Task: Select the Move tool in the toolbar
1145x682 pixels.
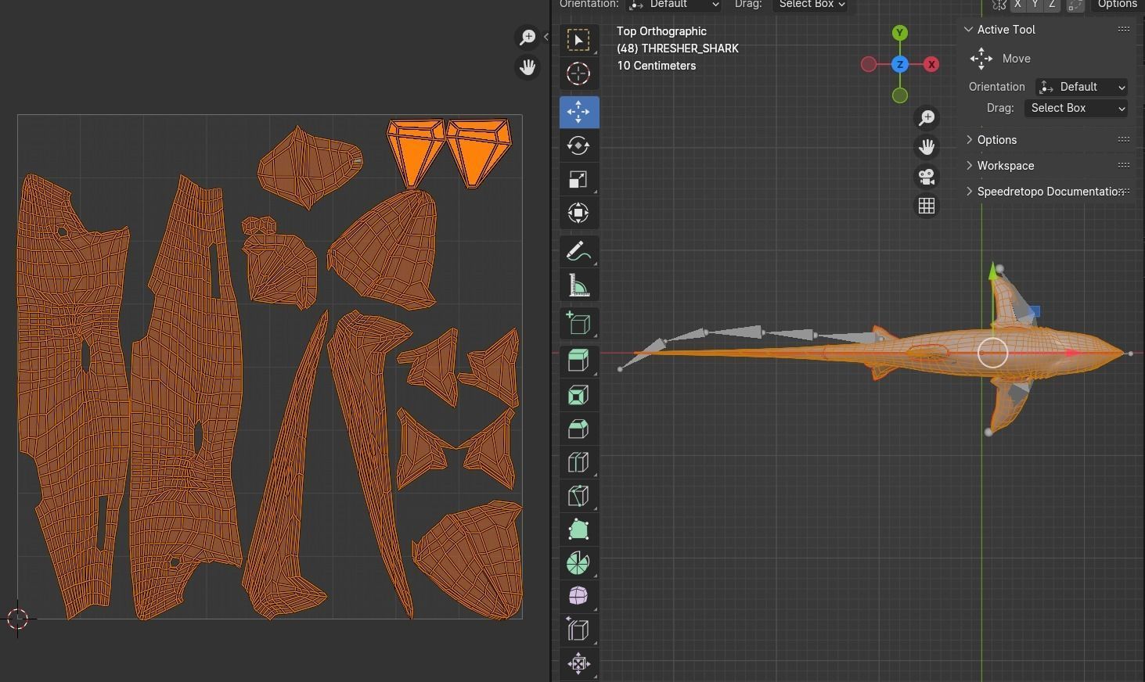Action: click(578, 112)
